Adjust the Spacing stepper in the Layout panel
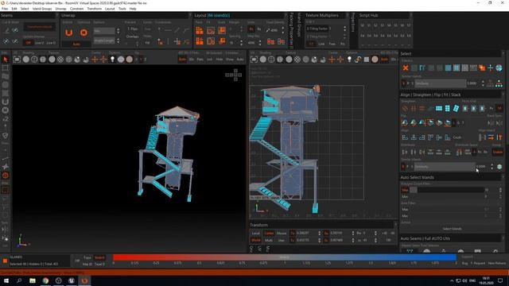The width and height of the screenshot is (509, 286). point(241,42)
